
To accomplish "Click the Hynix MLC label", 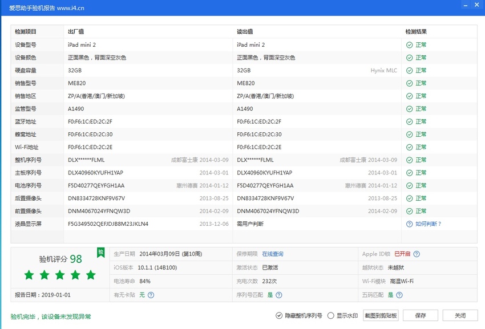I will (x=384, y=71).
